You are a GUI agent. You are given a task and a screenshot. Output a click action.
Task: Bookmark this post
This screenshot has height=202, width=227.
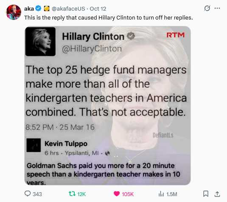(x=206, y=194)
